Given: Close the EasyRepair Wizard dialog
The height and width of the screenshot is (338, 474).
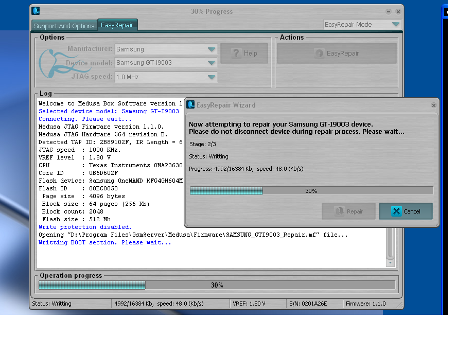Looking at the screenshot, I should (433, 105).
